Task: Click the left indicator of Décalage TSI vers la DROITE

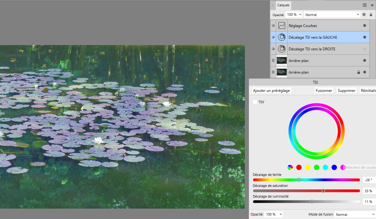Action: 273,49
